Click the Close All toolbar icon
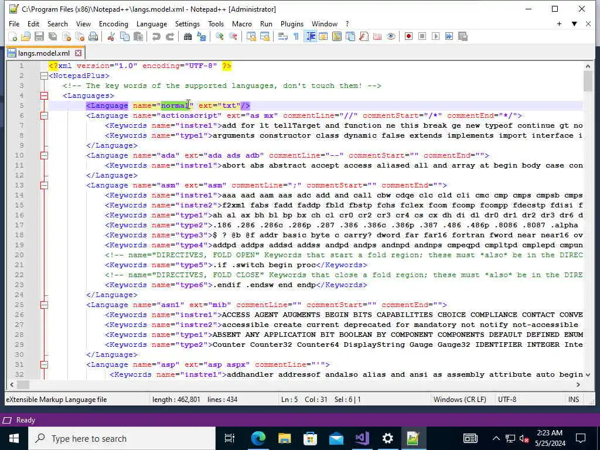600x450 pixels. pos(80,36)
